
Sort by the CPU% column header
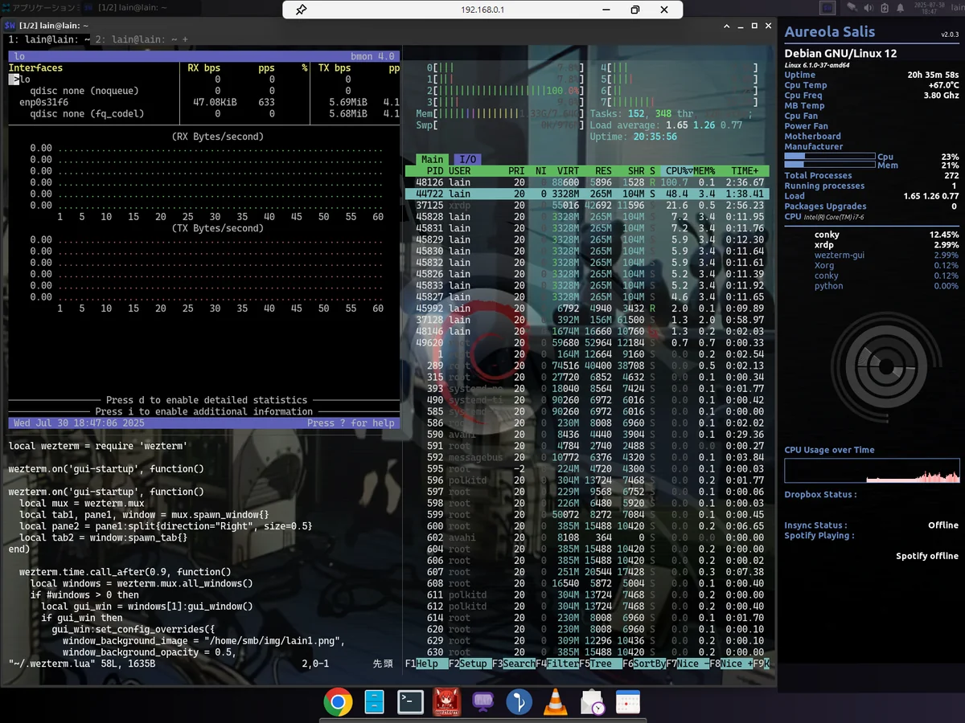675,171
